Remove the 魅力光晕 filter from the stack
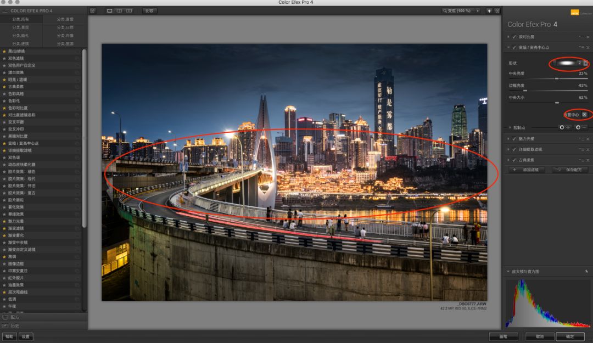Viewport: 593px width, 343px height. tap(588, 139)
